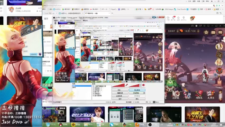Click the browser undo-close arrow icon

(220, 13)
